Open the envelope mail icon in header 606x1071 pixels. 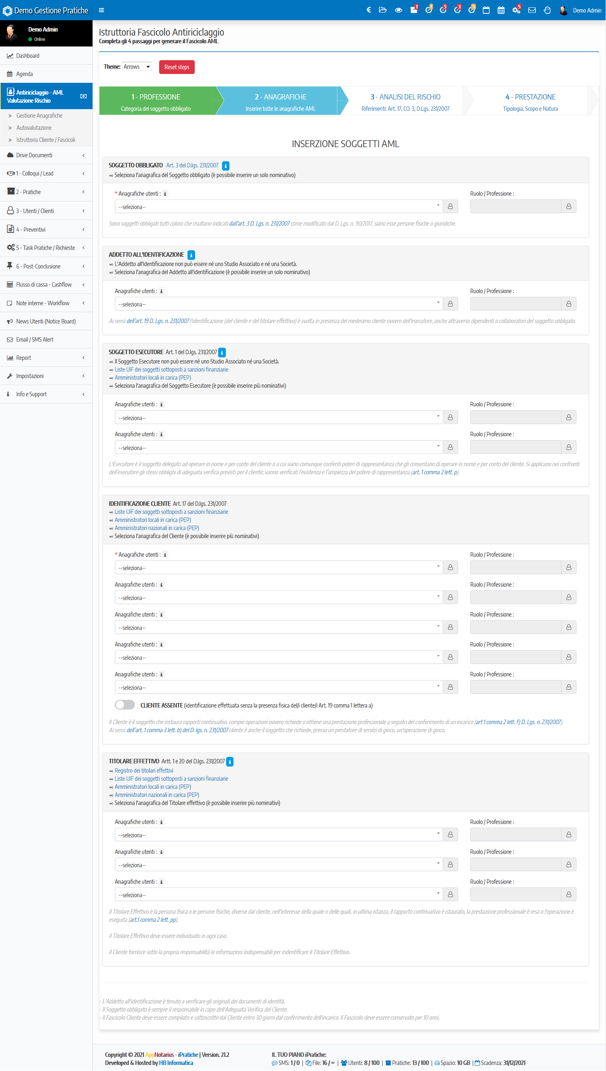(x=532, y=10)
